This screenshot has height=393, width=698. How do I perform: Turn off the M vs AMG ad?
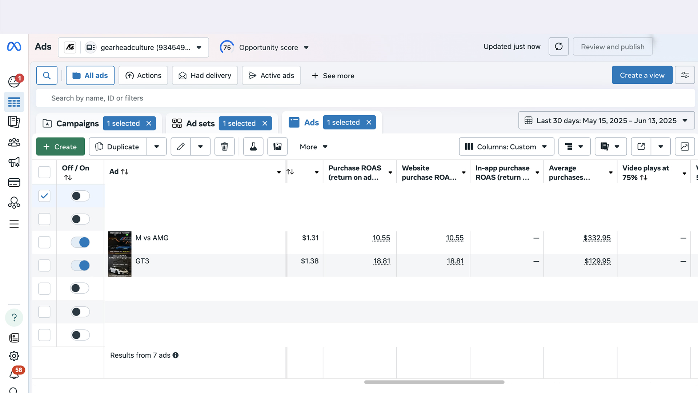click(80, 242)
